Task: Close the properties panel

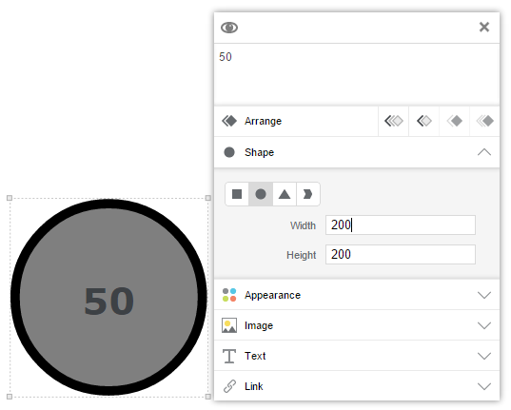Action: coord(484,27)
